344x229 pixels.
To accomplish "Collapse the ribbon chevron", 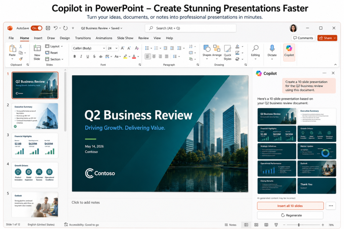I will (335, 65).
